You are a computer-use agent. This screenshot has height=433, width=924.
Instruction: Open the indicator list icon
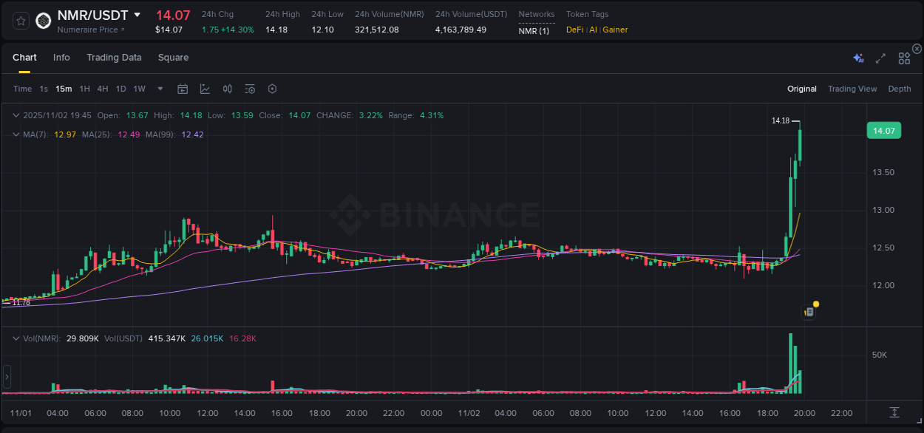click(x=249, y=89)
